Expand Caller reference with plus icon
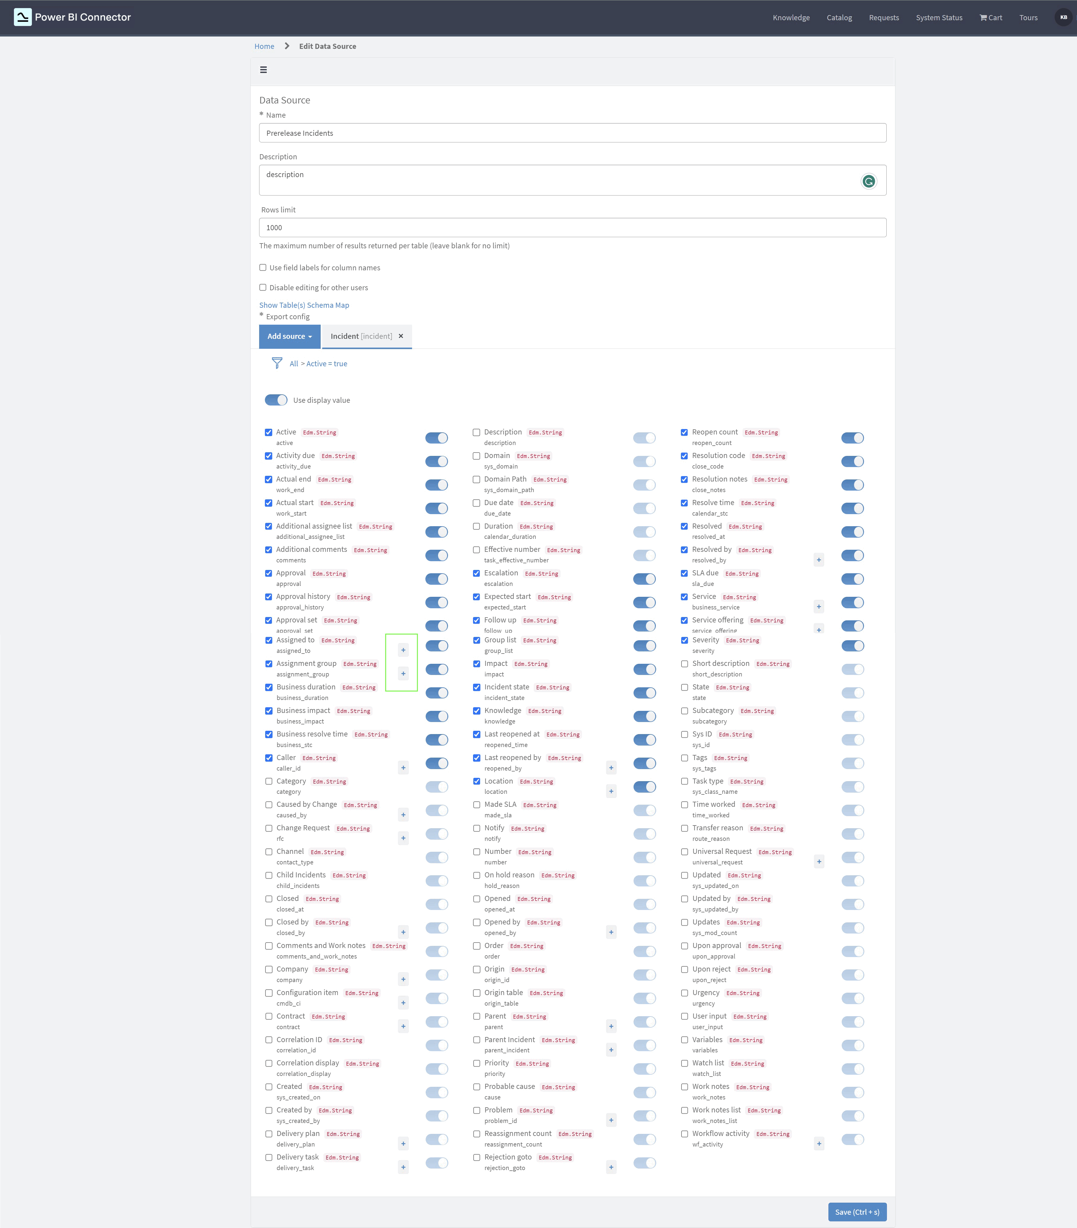The image size is (1077, 1228). point(403,768)
